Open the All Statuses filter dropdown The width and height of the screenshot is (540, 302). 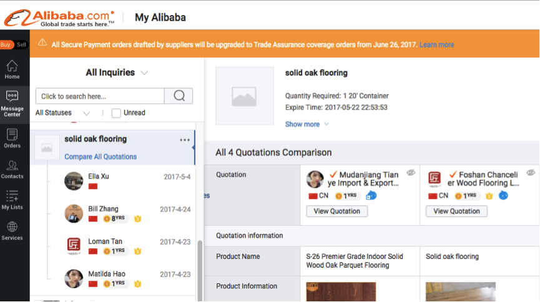(62, 113)
